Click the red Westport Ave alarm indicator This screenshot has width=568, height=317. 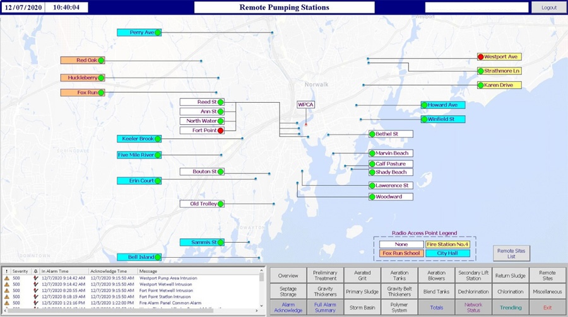click(x=481, y=57)
